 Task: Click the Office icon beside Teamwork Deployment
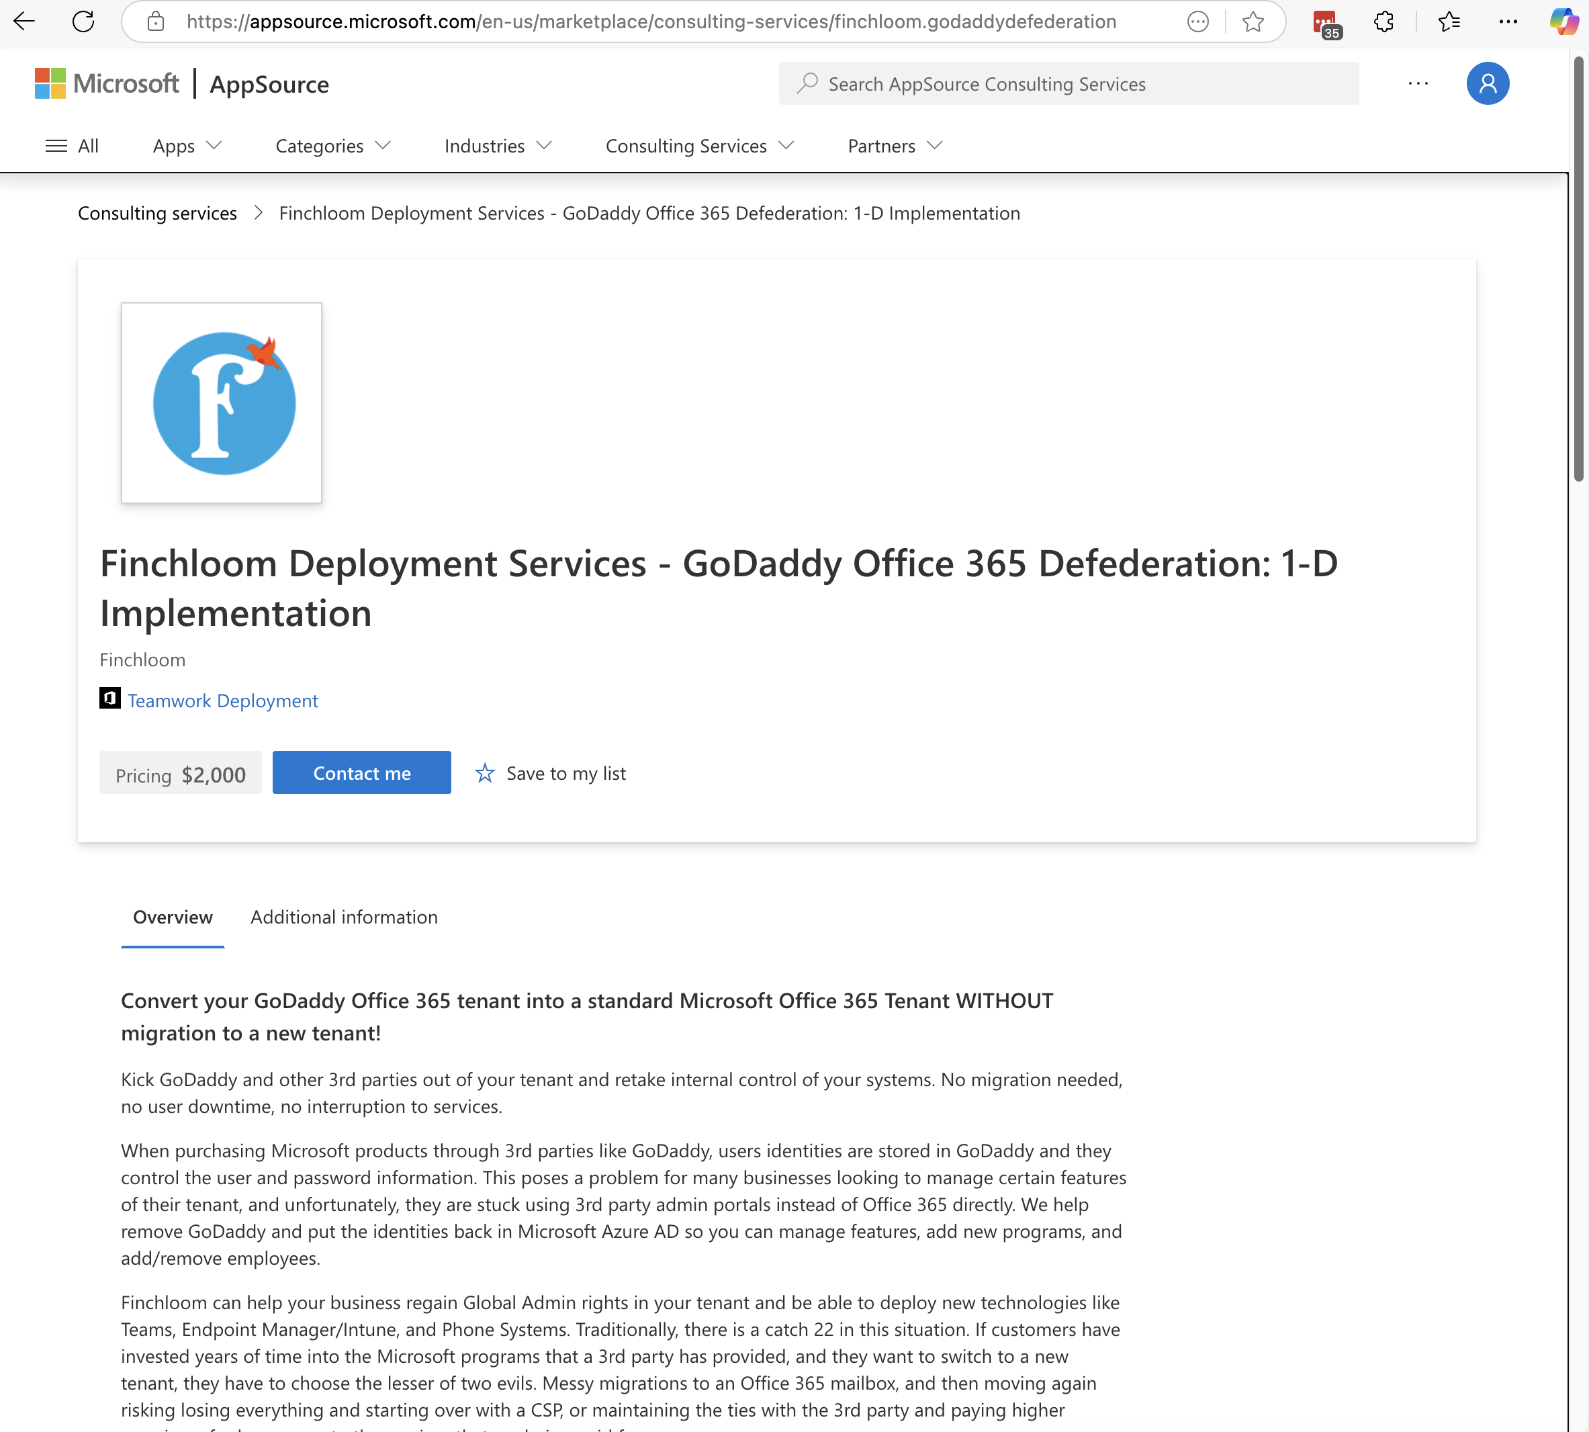point(110,699)
